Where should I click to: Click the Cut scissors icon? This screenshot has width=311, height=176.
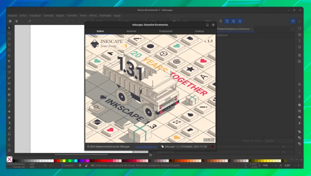click(x=300, y=90)
